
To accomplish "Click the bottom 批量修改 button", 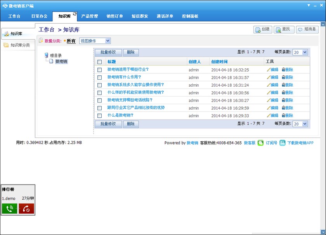I will coord(108,124).
